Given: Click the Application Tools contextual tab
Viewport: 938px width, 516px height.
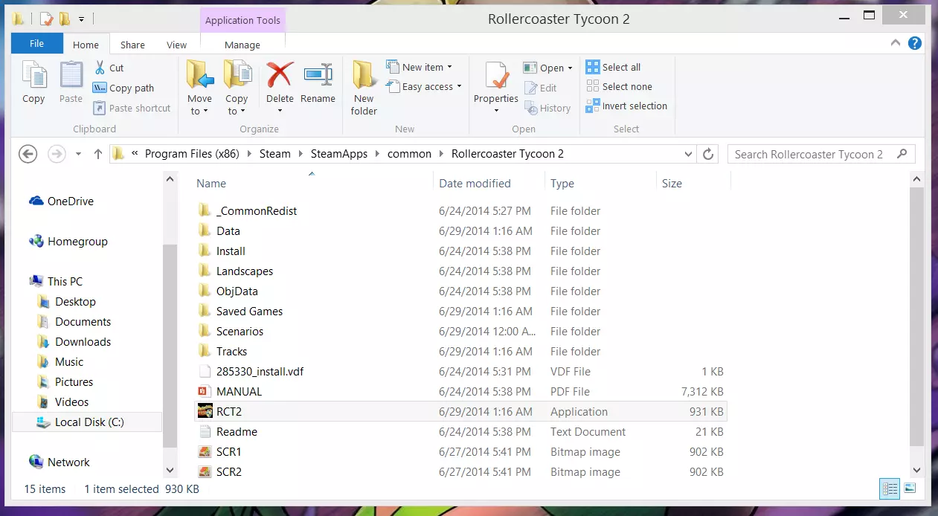Looking at the screenshot, I should click(242, 20).
